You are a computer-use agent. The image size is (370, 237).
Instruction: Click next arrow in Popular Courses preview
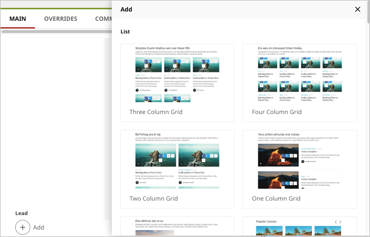pyautogui.click(x=340, y=222)
